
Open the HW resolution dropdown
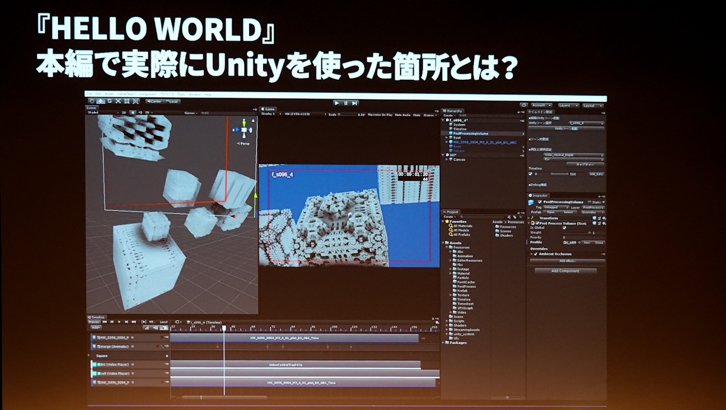pos(306,114)
